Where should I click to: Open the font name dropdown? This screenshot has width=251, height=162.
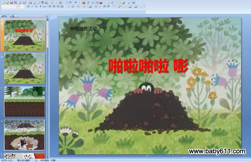tap(15, 7)
